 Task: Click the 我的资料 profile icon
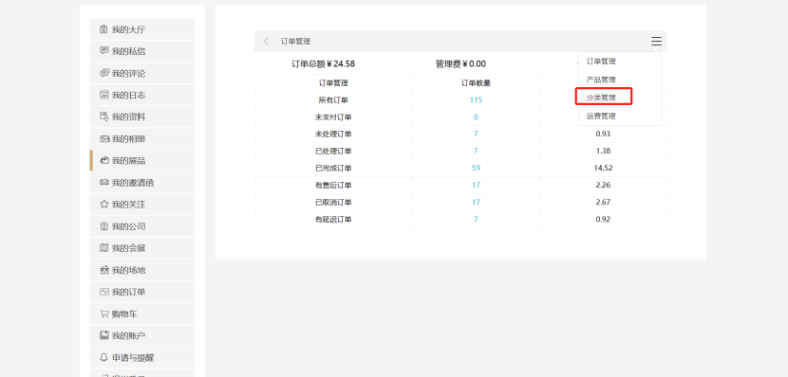(104, 117)
